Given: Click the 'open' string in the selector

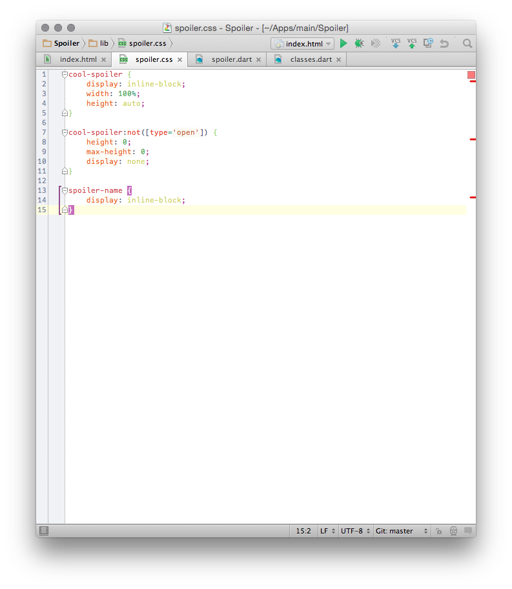Looking at the screenshot, I should [x=186, y=132].
